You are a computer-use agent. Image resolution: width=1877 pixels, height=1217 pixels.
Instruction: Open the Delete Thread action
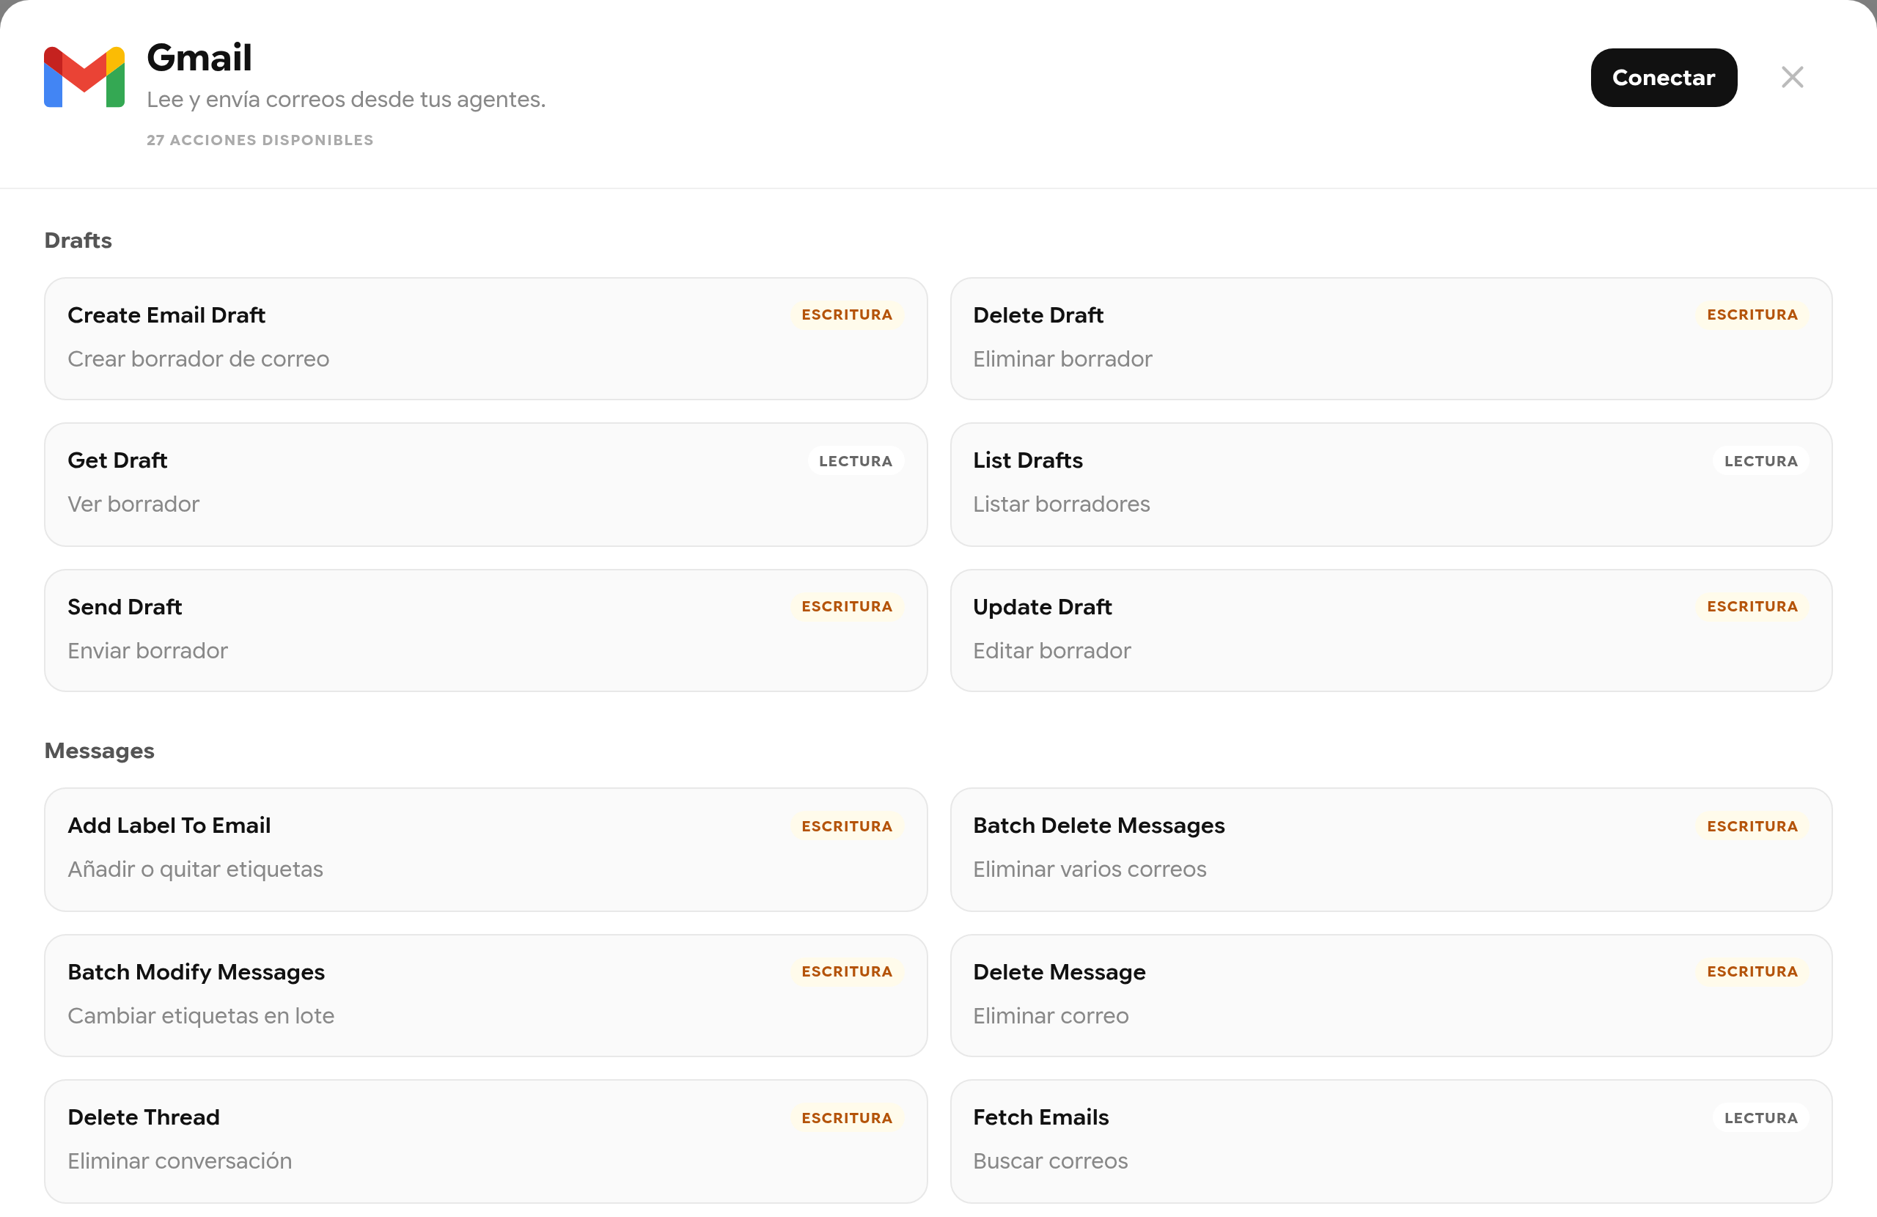point(486,1141)
